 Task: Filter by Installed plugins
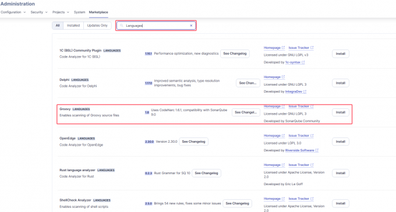click(x=73, y=26)
